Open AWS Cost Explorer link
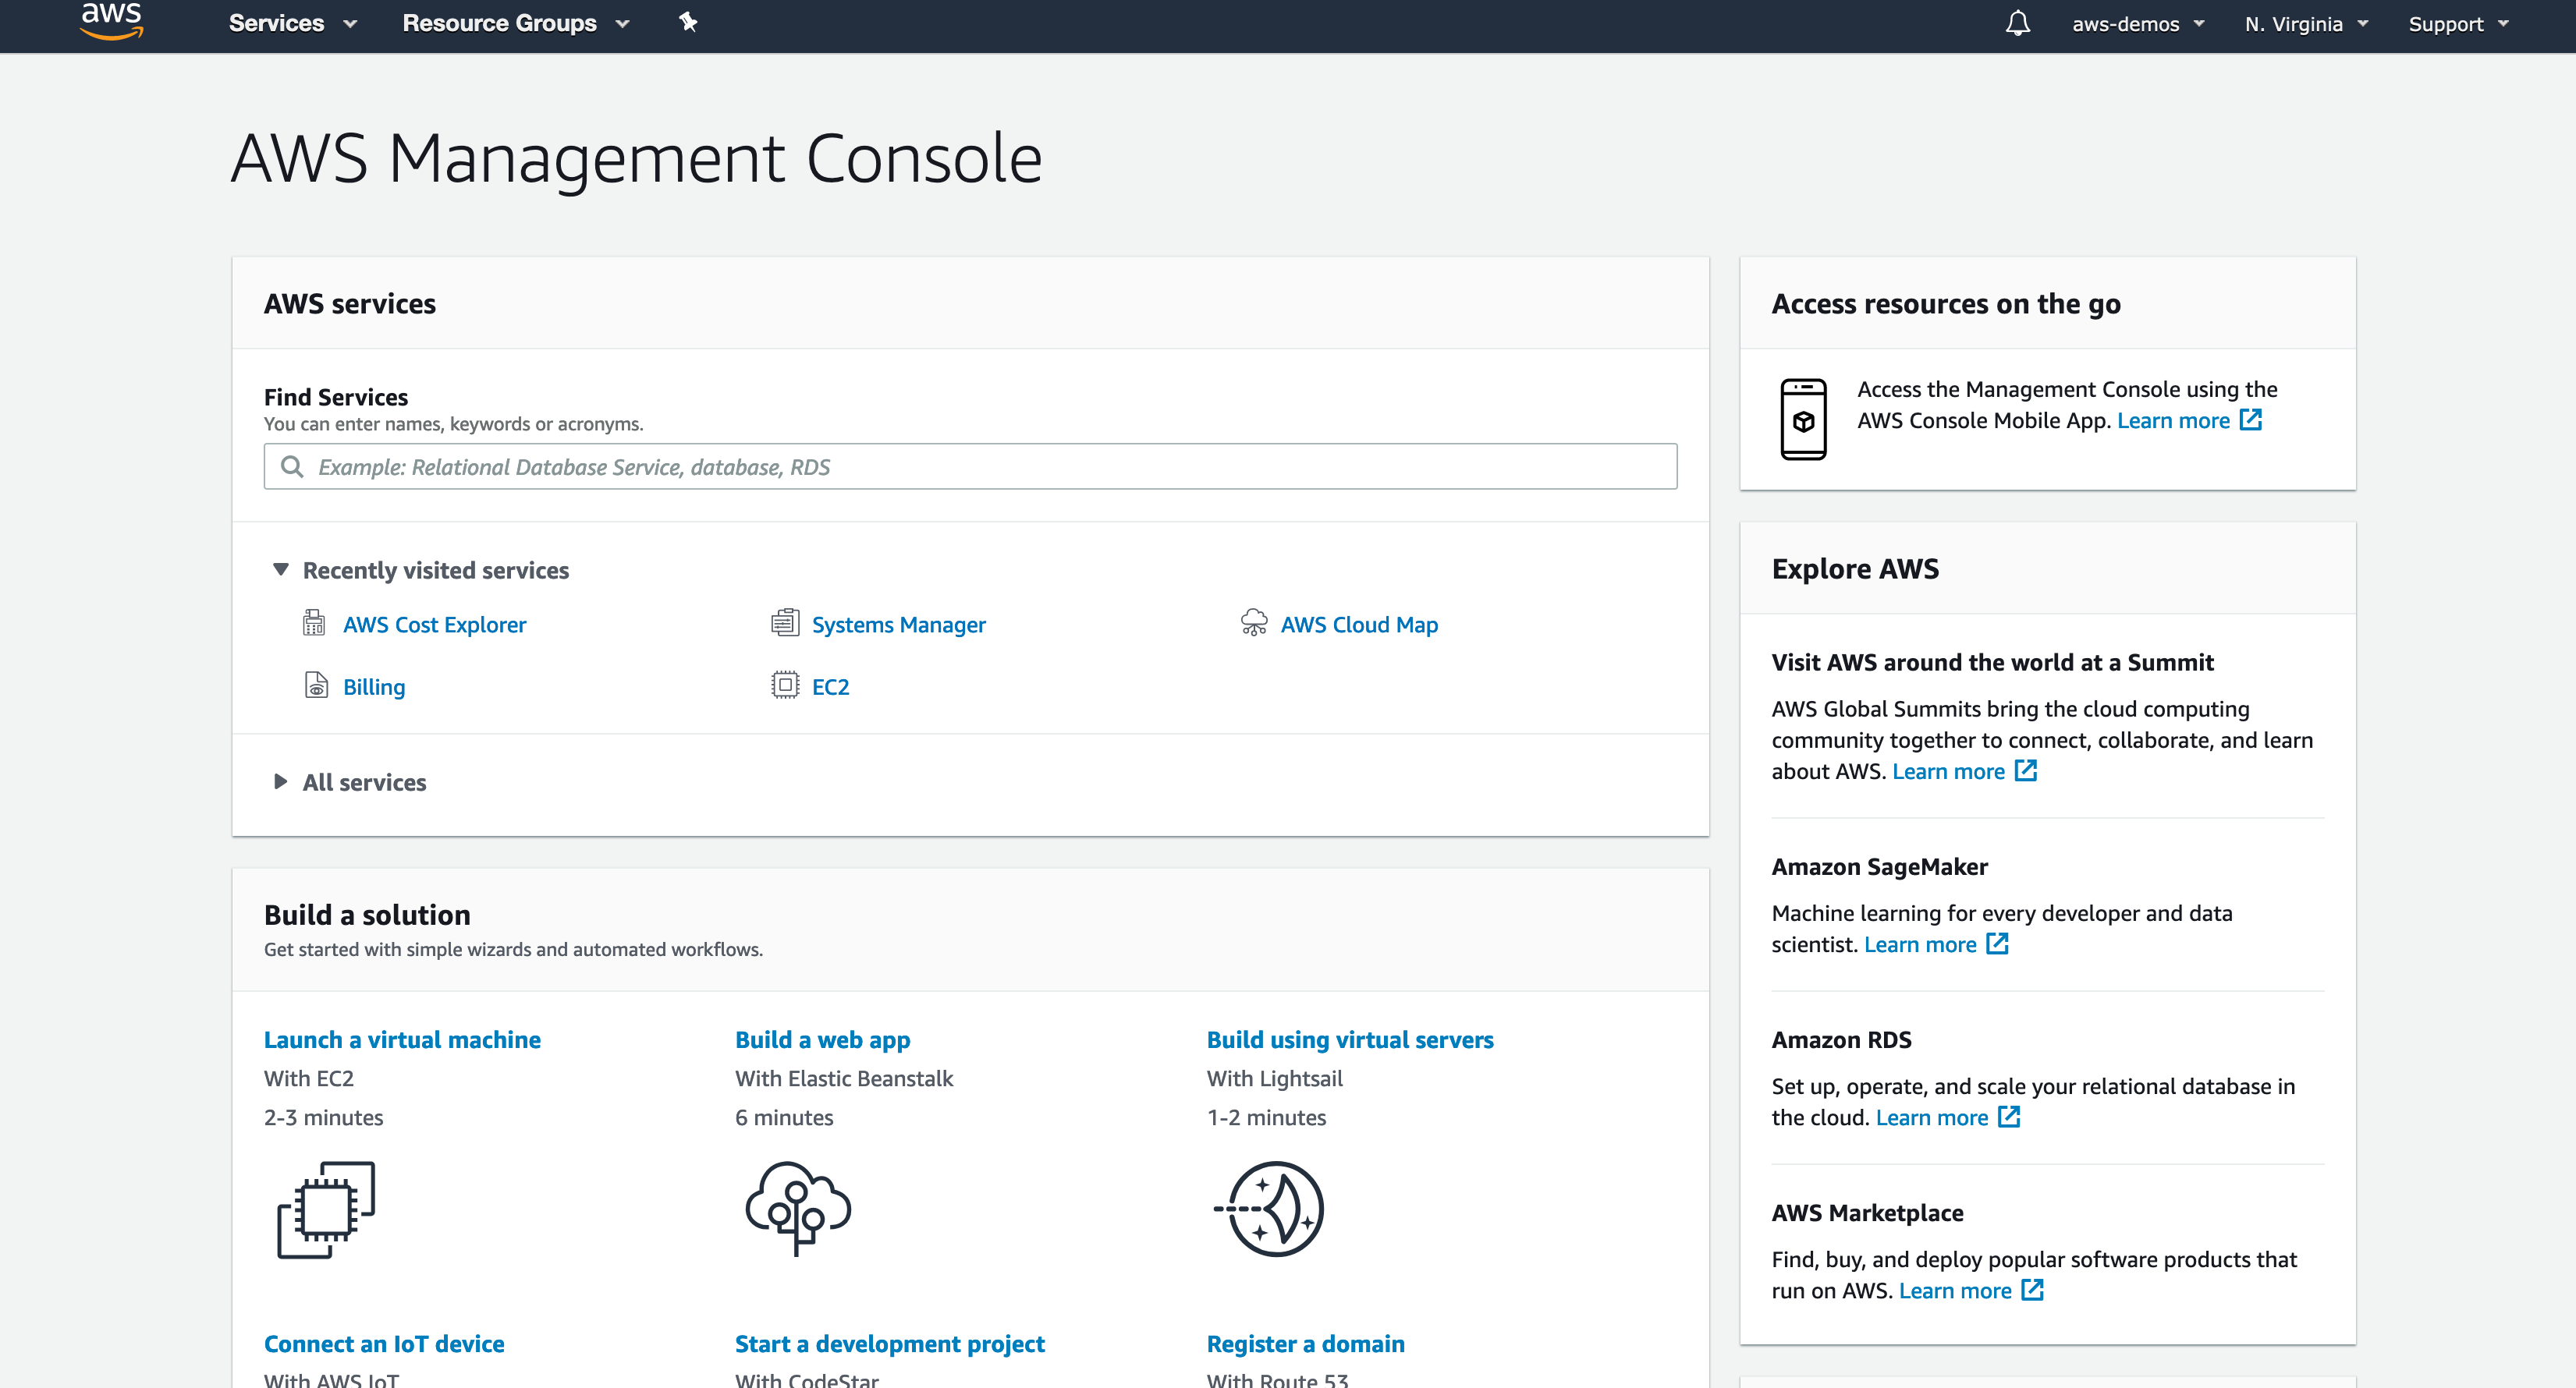The image size is (2576, 1388). point(434,625)
